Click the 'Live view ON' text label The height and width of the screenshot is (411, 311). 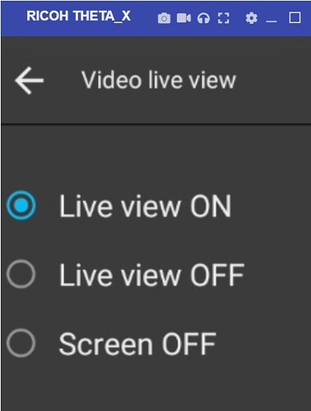tap(145, 206)
